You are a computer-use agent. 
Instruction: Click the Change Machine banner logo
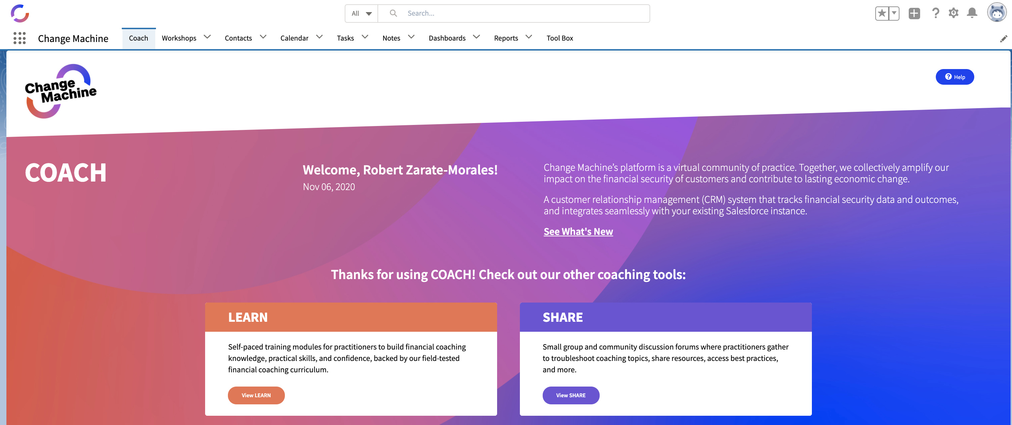click(61, 91)
